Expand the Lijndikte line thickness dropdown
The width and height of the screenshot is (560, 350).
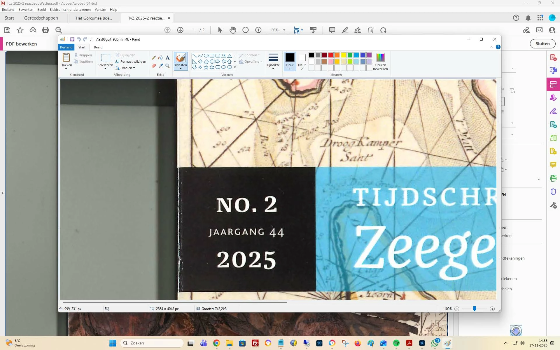point(273,61)
